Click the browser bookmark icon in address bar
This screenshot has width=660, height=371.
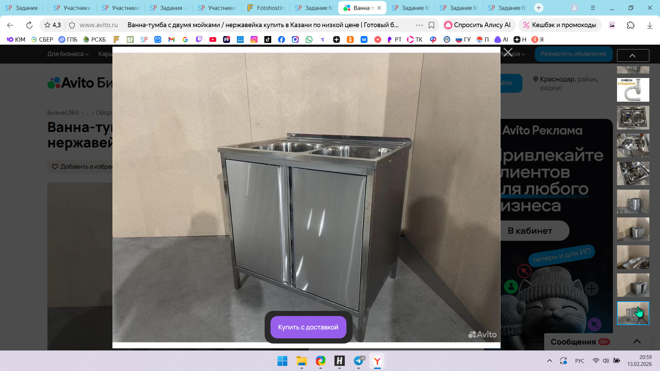point(431,25)
